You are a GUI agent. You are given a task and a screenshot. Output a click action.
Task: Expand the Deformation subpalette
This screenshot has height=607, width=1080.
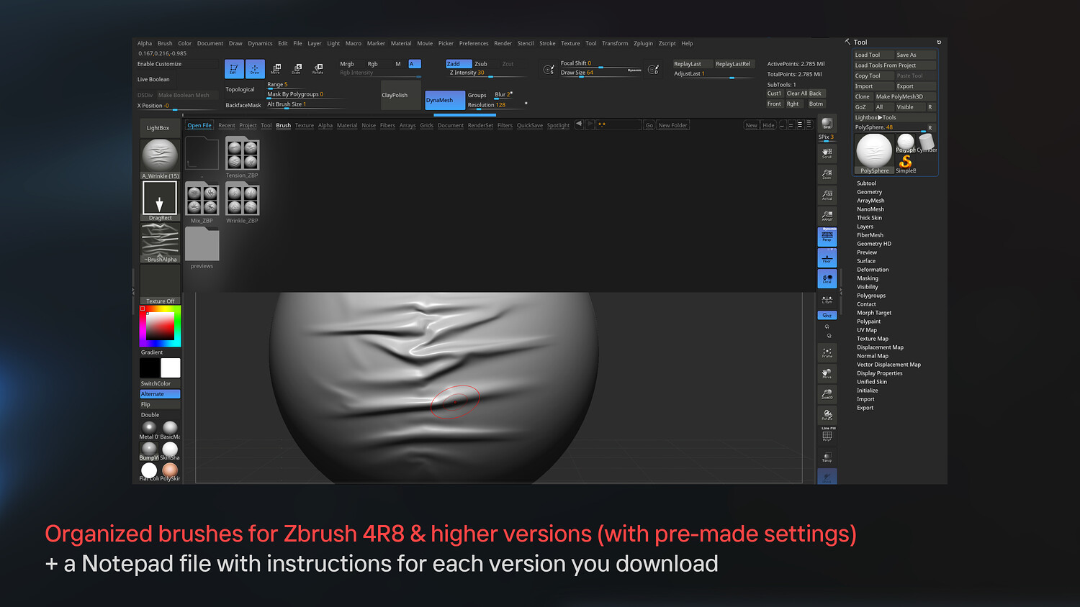click(873, 270)
